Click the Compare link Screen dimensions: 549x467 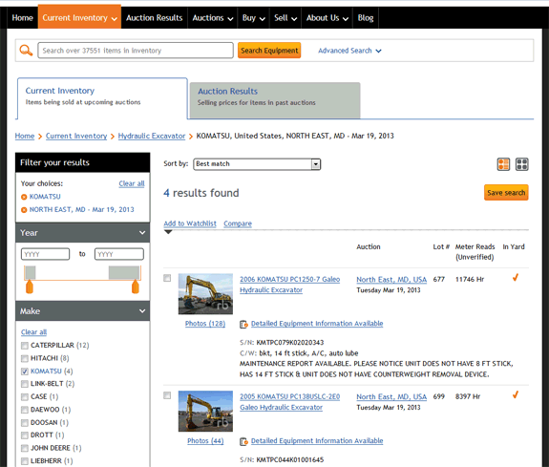click(x=238, y=223)
